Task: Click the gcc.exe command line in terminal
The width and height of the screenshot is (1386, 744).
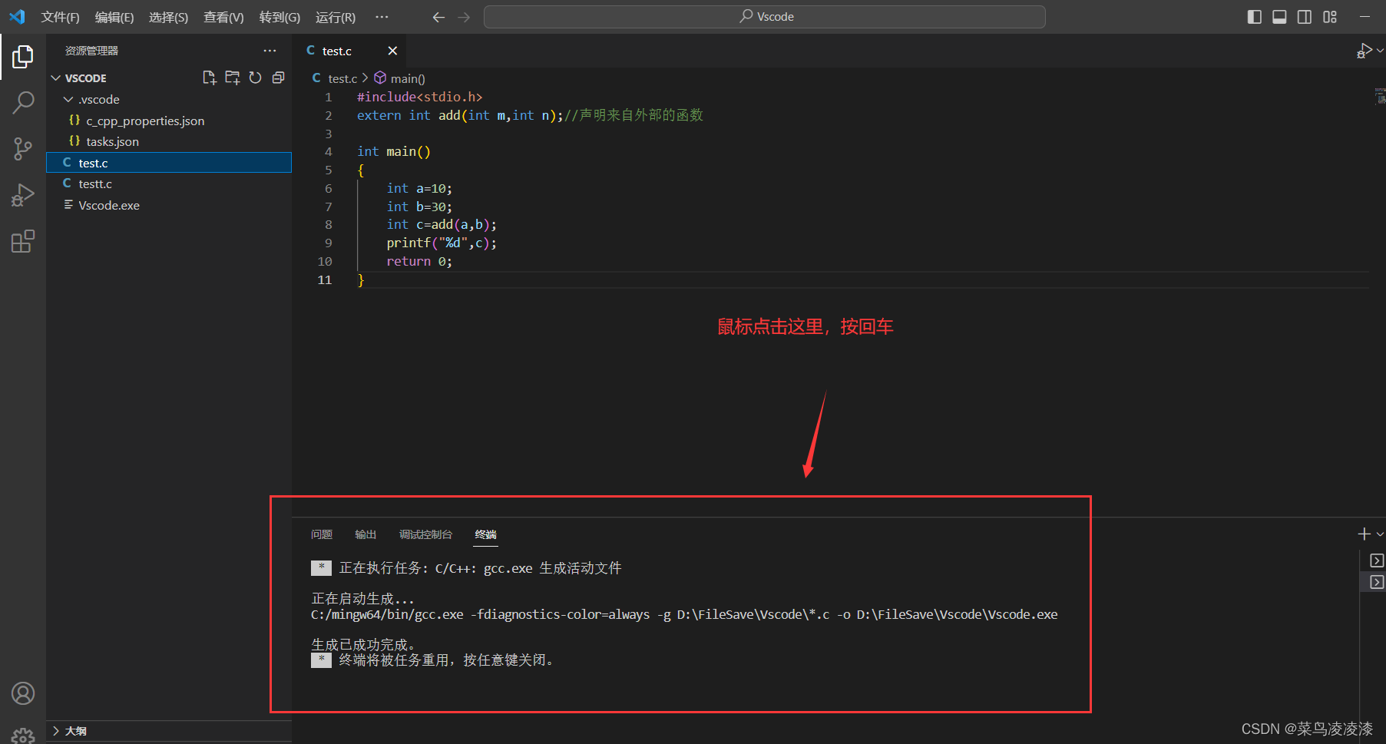Action: [x=684, y=614]
